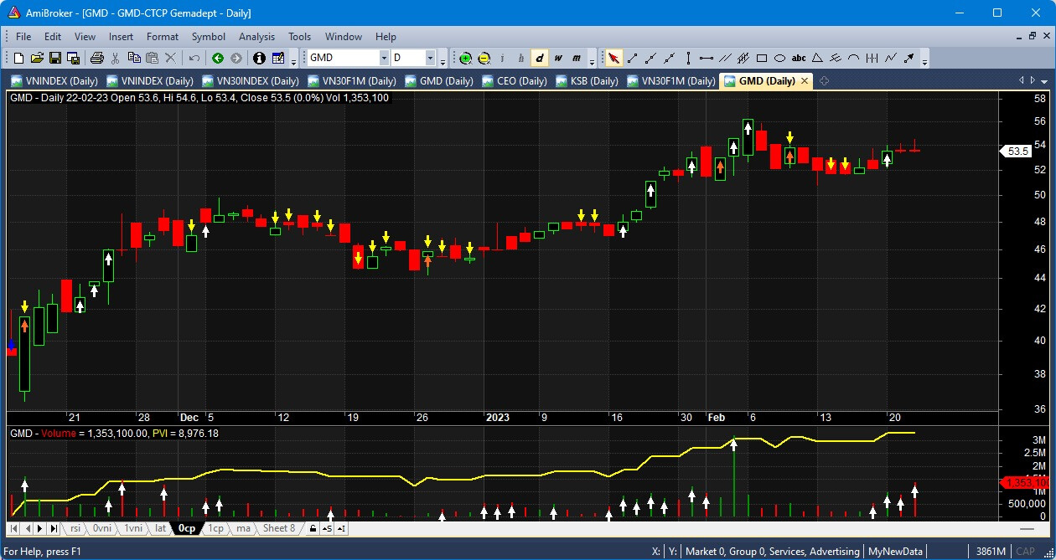
Task: Select the rectangle drawing tool
Action: pyautogui.click(x=762, y=58)
